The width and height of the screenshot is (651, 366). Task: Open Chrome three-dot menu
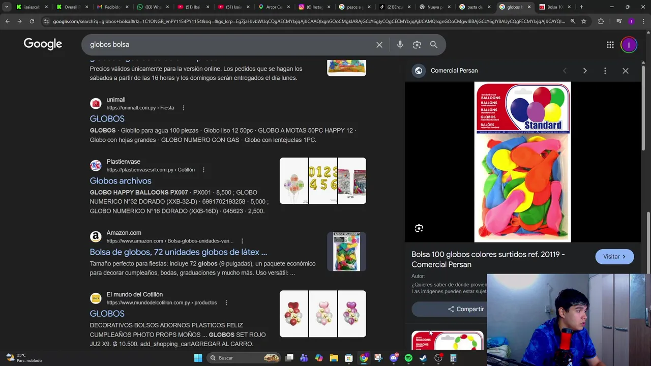point(644,21)
